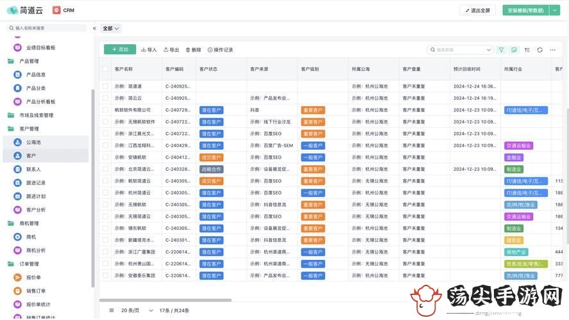Viewport: 569px width, 320px height.
Task: Check the row 示例: 简云云
Action: [x=105, y=98]
